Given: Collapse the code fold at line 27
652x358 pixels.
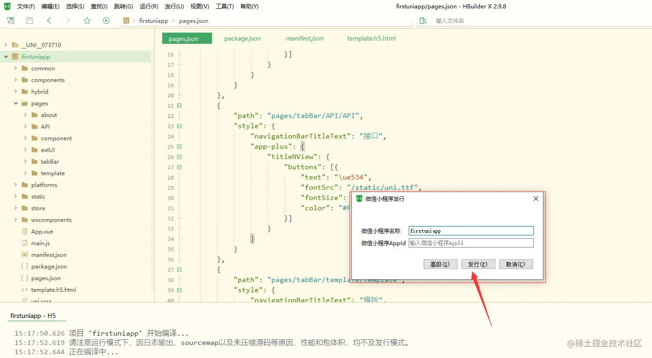Looking at the screenshot, I should pyautogui.click(x=179, y=167).
